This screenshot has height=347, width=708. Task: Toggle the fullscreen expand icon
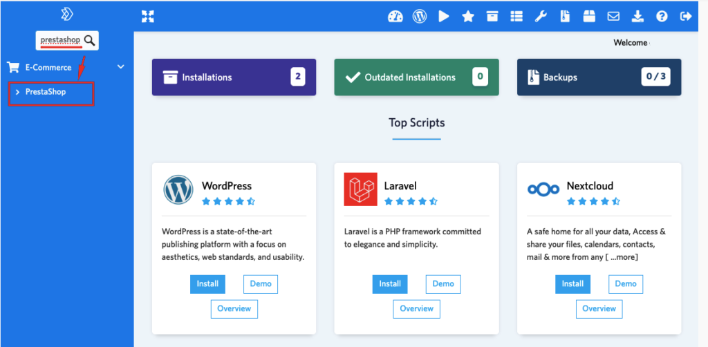(148, 17)
